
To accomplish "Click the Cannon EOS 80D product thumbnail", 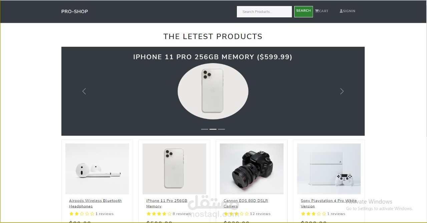I will point(252,169).
